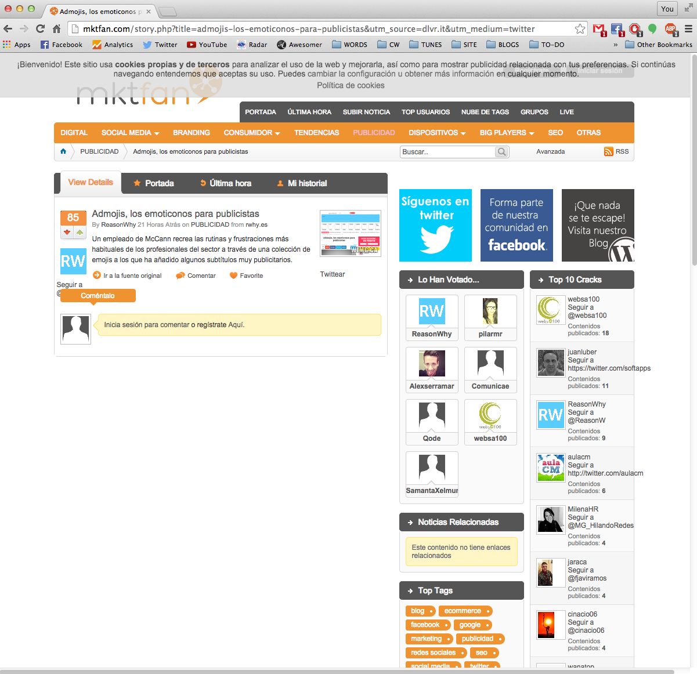
Task: Open the SEO category in orange menu
Action: pos(555,133)
